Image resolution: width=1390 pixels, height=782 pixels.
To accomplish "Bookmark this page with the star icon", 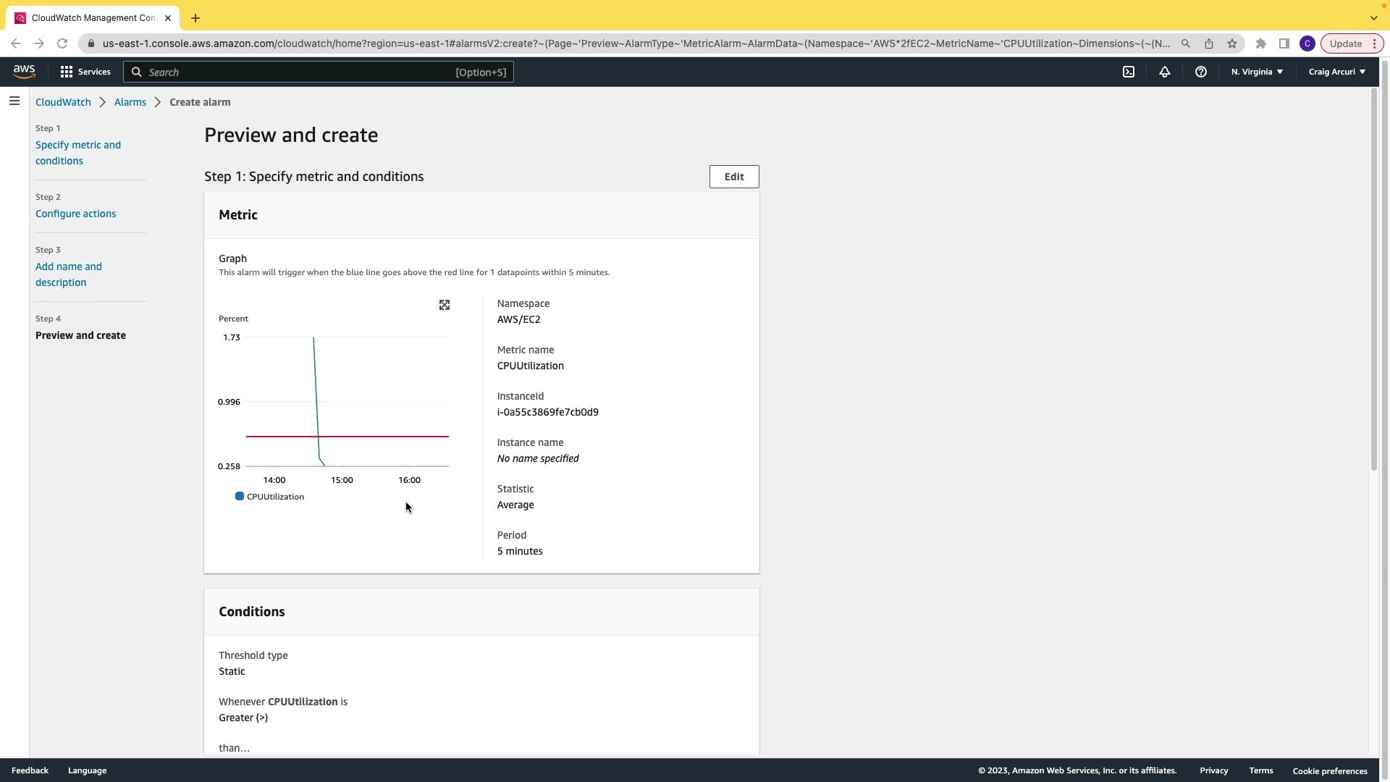I will point(1232,43).
